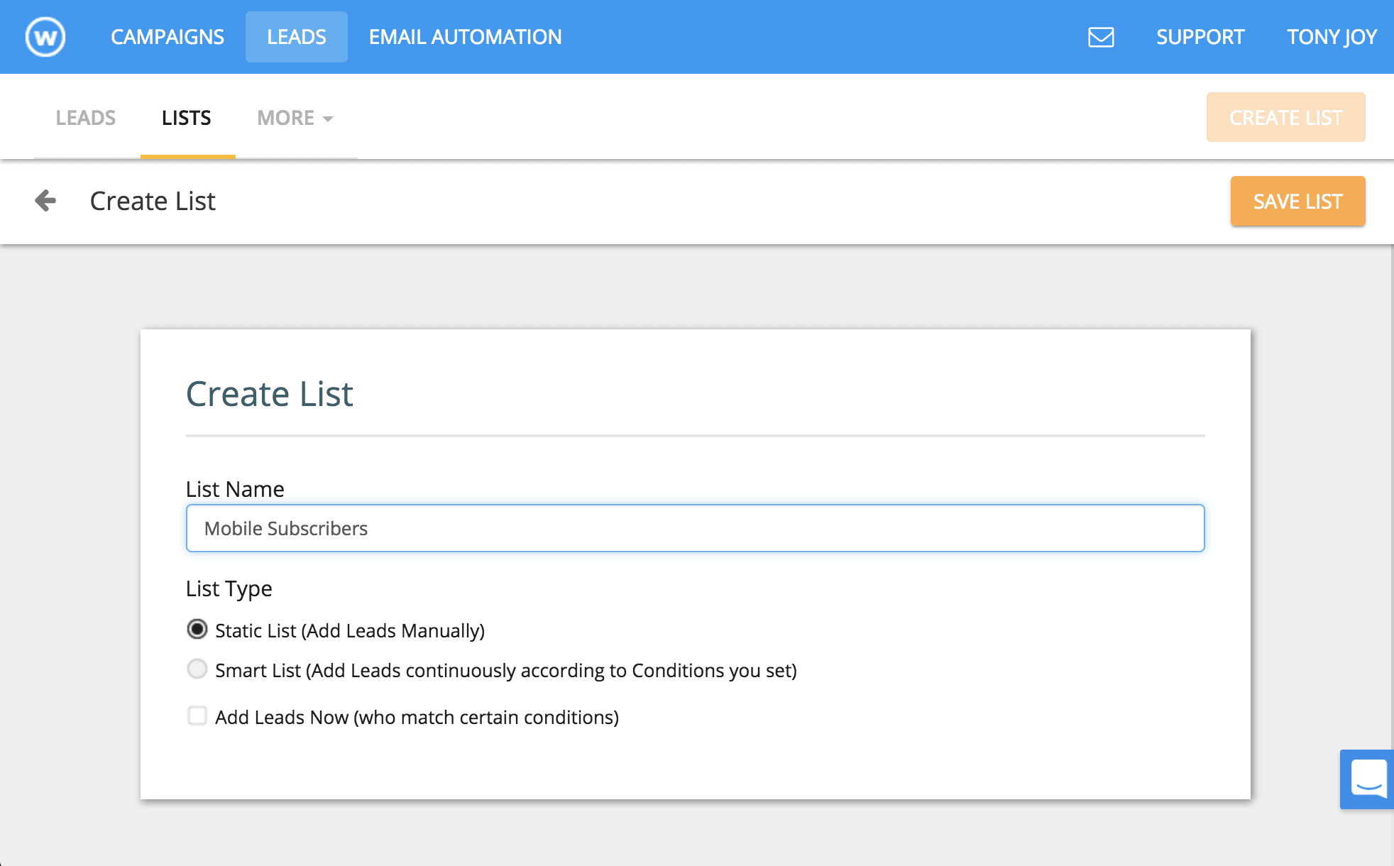Go to the LEADS top navigation
Viewport: 1394px width, 866px height.
[x=297, y=37]
